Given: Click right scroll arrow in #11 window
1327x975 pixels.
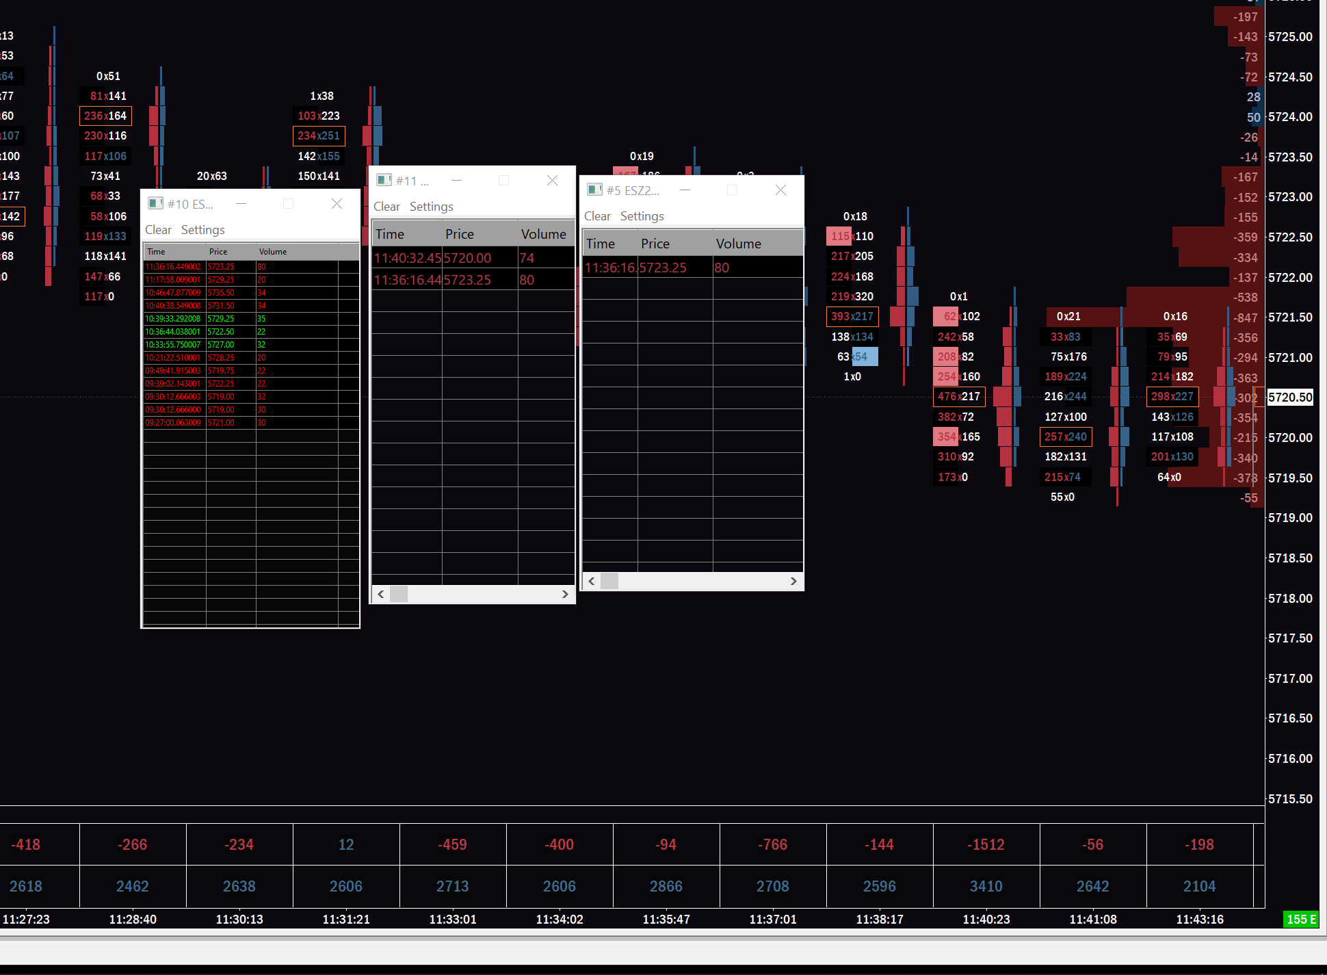Looking at the screenshot, I should tap(565, 594).
